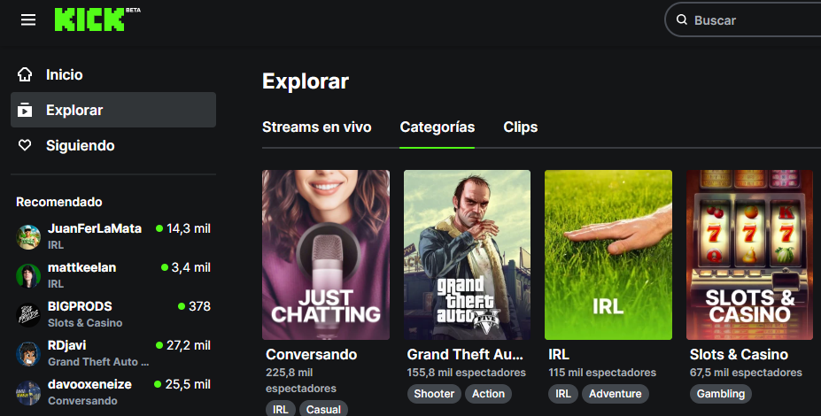This screenshot has height=416, width=821.
Task: Open BIGPRODS avatar
Action: pyautogui.click(x=28, y=314)
